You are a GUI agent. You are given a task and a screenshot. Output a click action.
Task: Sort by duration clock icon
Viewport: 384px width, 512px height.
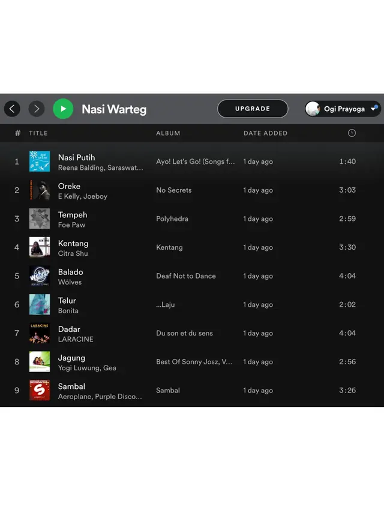point(352,133)
